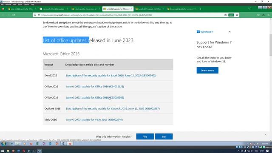Open the Windows 7 Start orb
The width and height of the screenshot is (272, 153).
[3, 144]
